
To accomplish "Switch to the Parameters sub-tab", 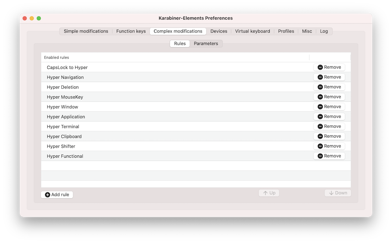I will (206, 43).
